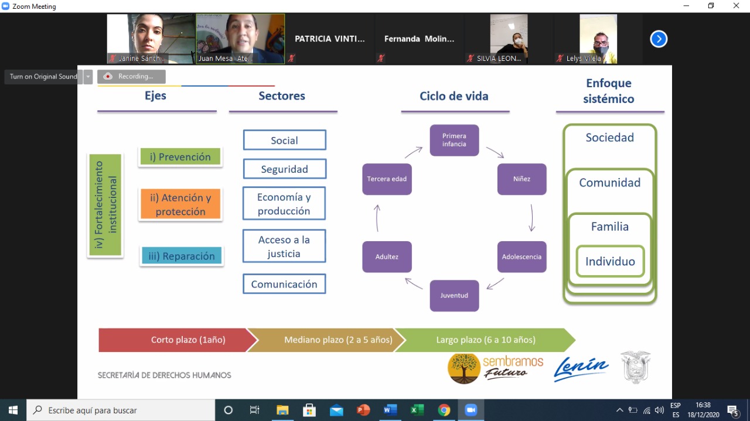
Task: Click the ii) Atención y protección box
Action: [x=180, y=204]
